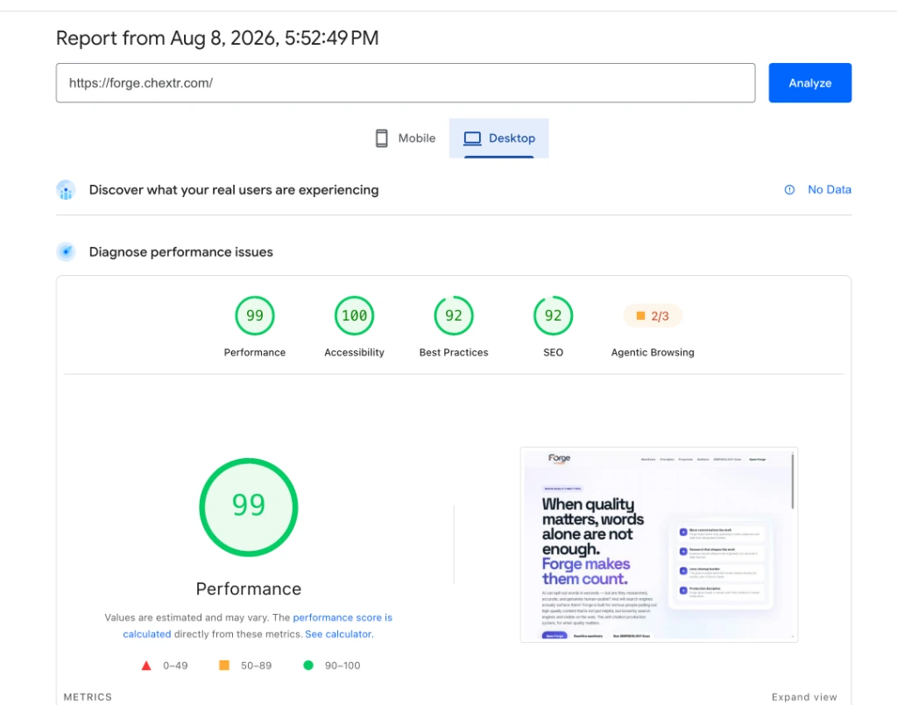897x705 pixels.
Task: Click the URL input field
Action: click(405, 83)
